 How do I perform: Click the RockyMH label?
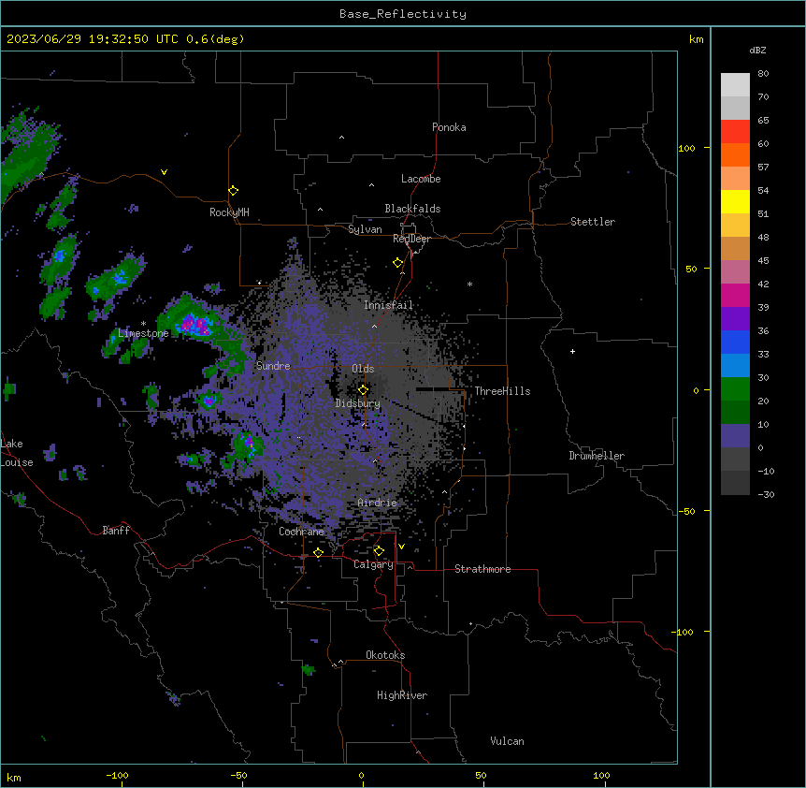pyautogui.click(x=229, y=212)
